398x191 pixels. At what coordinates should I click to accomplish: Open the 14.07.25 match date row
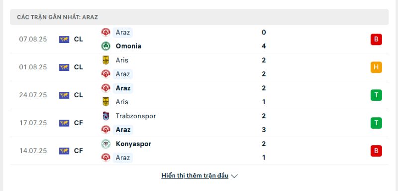coord(199,151)
